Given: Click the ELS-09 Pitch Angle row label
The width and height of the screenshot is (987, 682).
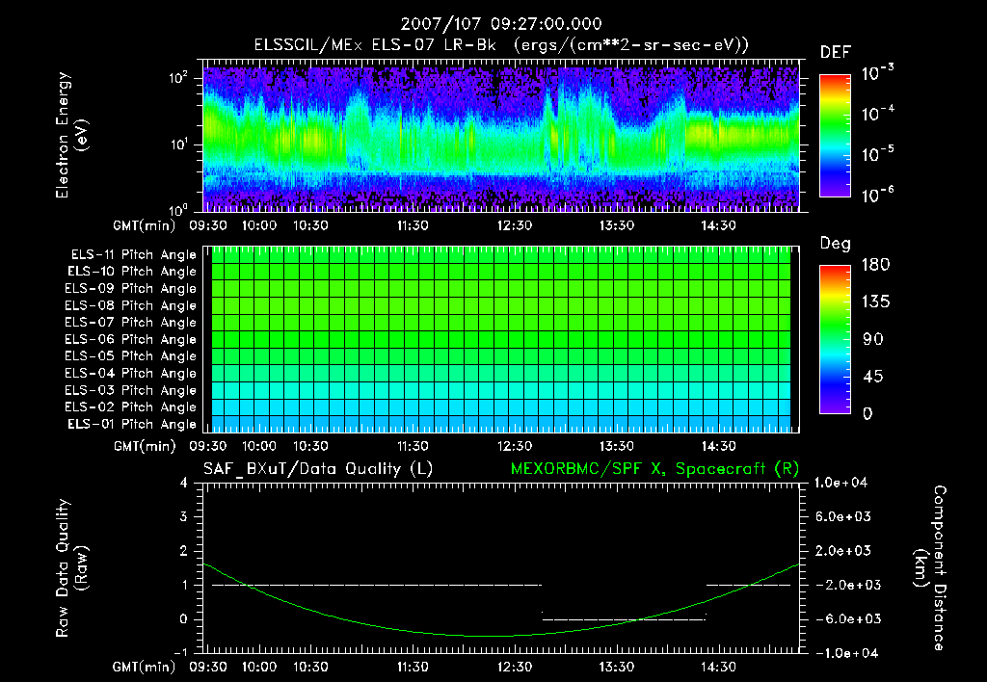Looking at the screenshot, I should (x=131, y=289).
